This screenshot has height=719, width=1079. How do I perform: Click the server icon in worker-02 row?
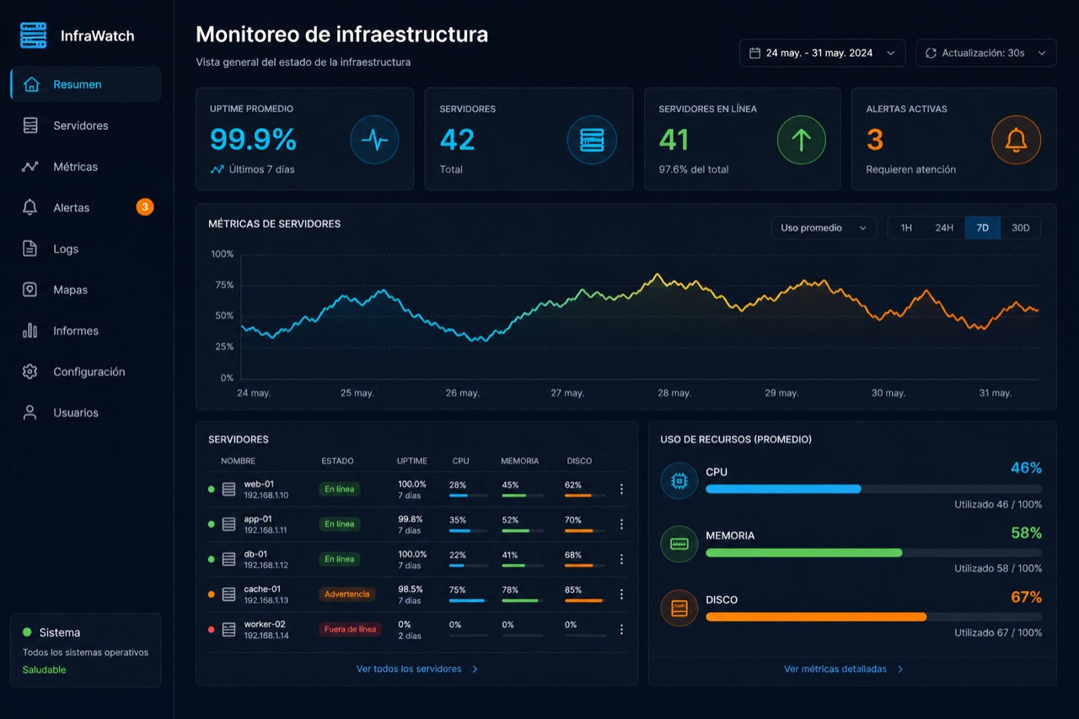tap(228, 630)
